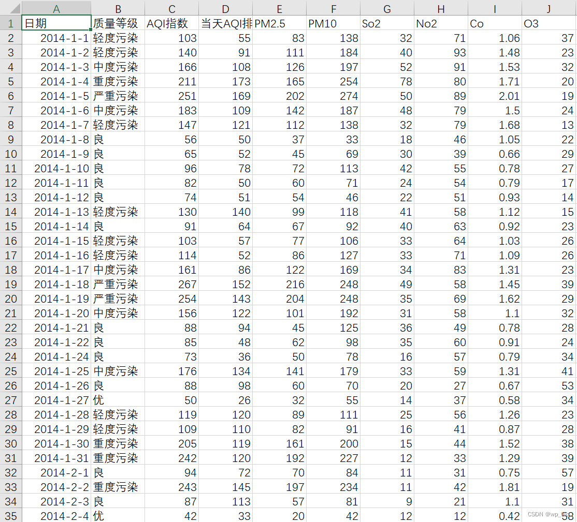Select column B header
This screenshot has width=577, height=522.
click(118, 8)
